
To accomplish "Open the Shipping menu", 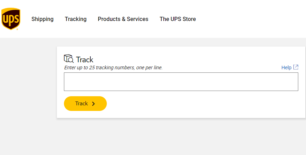I will pyautogui.click(x=43, y=19).
